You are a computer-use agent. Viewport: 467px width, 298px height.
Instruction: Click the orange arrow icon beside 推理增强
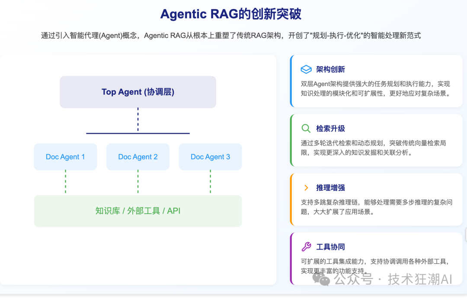[x=306, y=188]
